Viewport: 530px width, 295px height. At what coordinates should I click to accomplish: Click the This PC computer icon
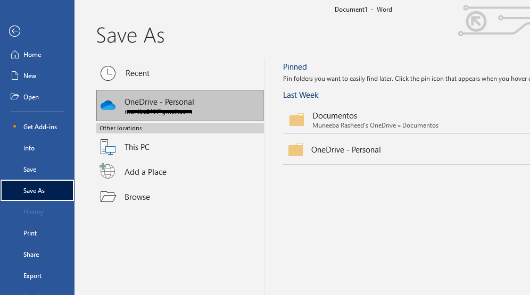click(x=108, y=147)
